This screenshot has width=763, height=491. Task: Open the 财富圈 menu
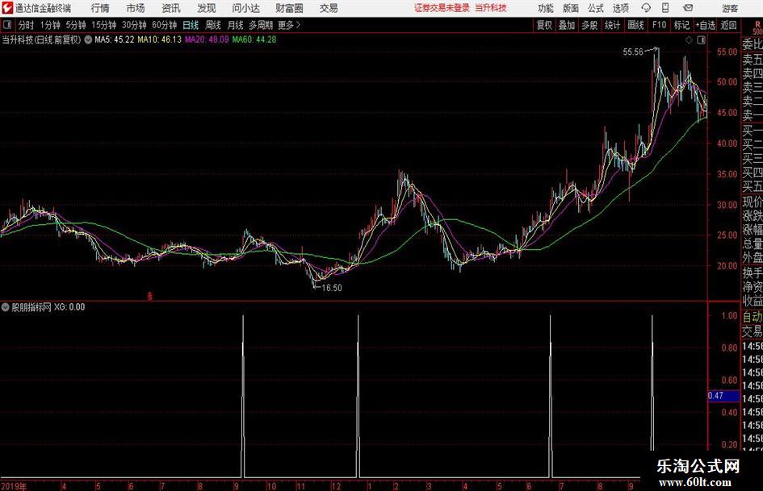pyautogui.click(x=289, y=8)
